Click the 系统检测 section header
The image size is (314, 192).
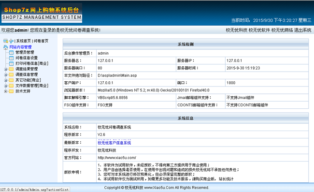186,44
